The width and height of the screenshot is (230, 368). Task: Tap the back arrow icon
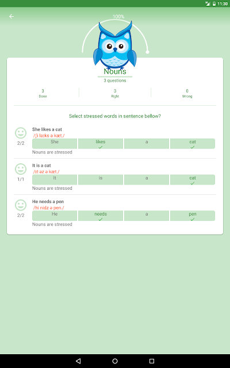click(x=11, y=17)
